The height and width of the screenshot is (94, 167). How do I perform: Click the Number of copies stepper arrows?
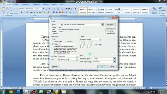tap(100, 39)
